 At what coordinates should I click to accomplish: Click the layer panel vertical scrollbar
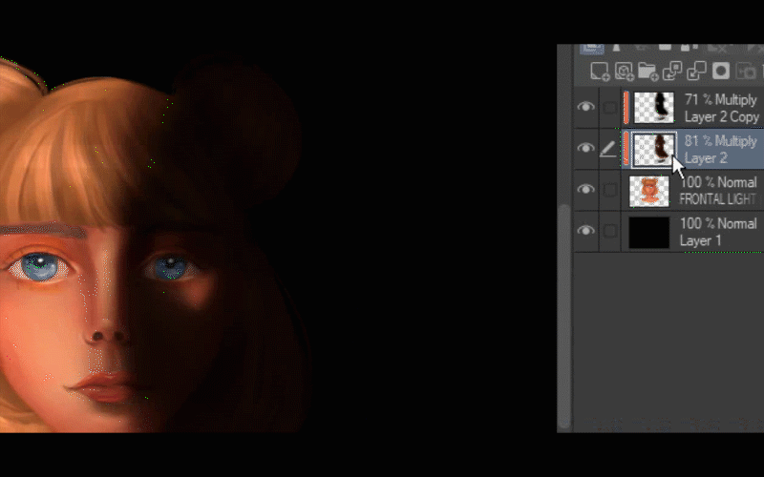click(564, 317)
